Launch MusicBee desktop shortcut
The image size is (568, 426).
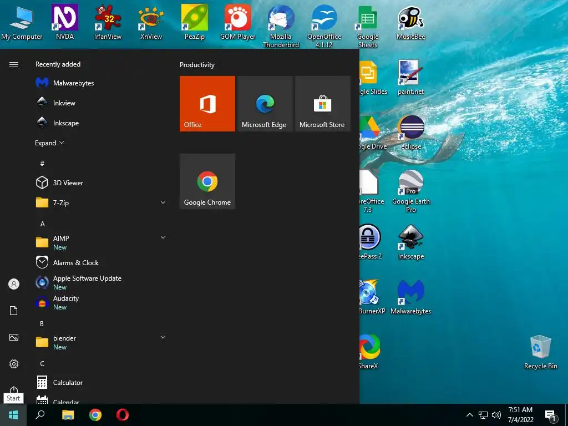(411, 22)
